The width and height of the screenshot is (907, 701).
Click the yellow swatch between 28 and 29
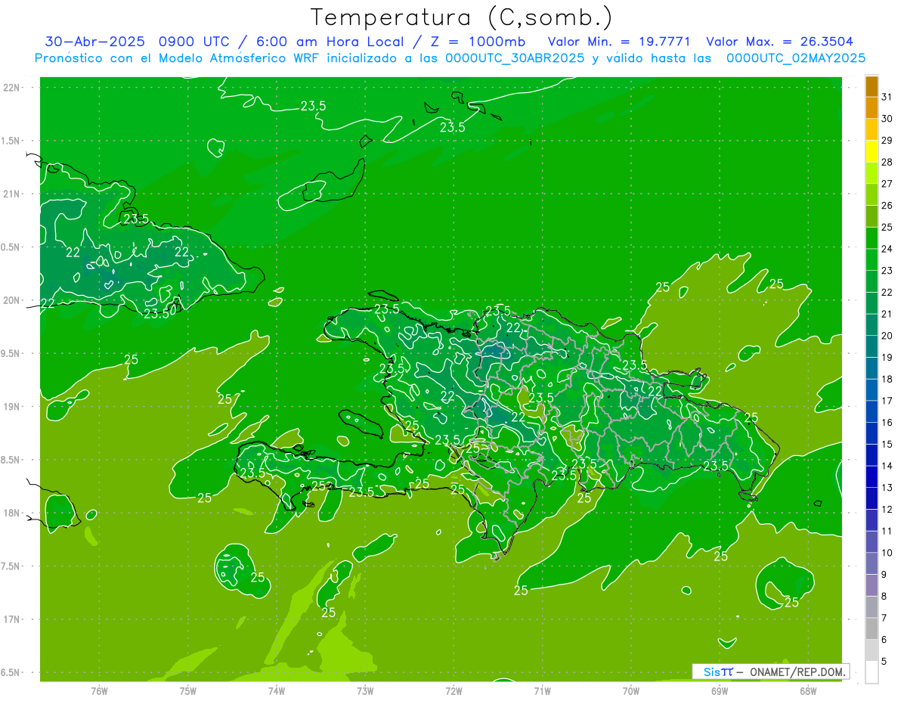(x=871, y=151)
